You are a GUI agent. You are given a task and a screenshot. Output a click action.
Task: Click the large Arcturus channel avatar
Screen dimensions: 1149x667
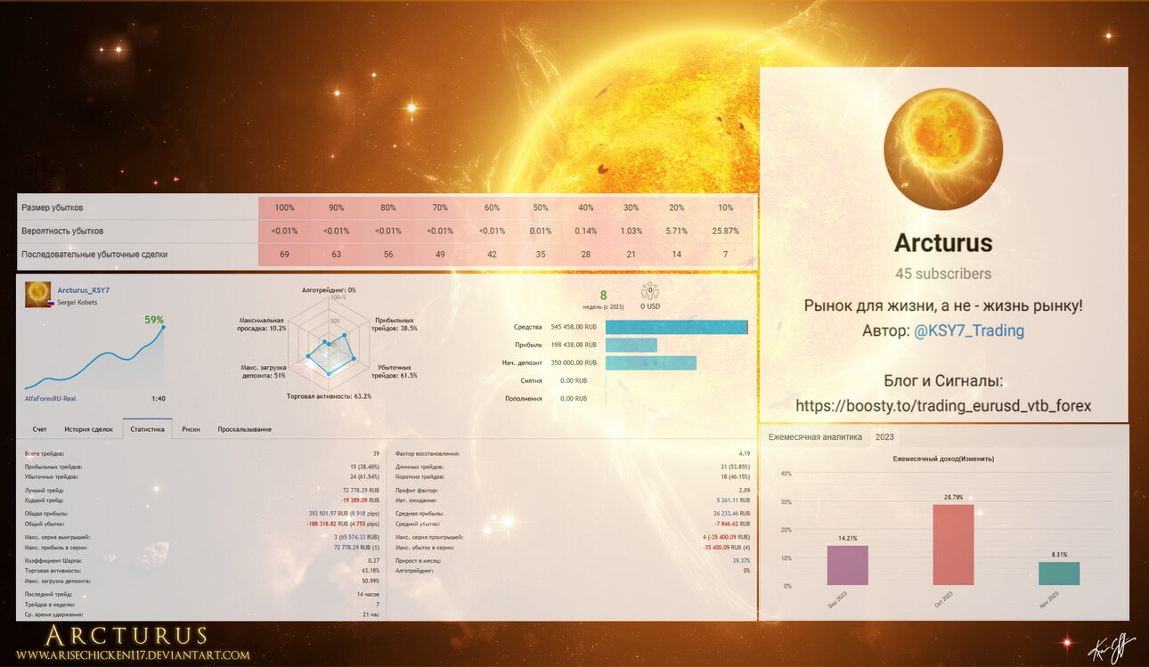coord(943,149)
